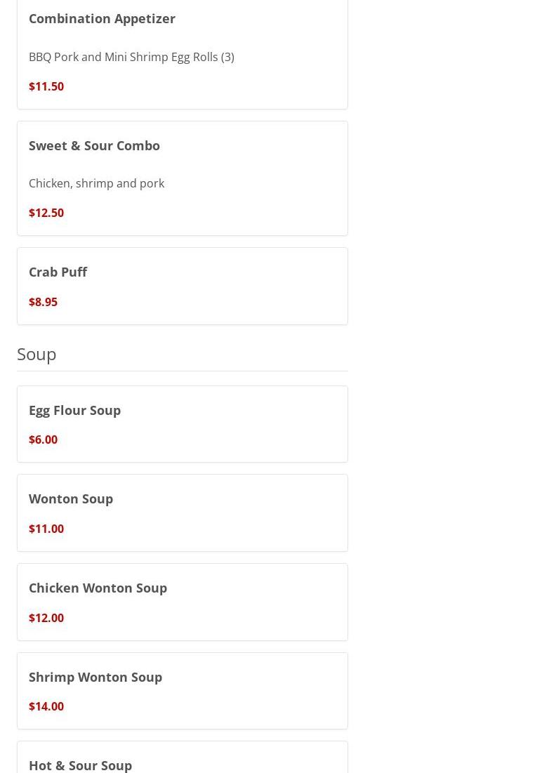
Task: Click the 'Chicken, shrimp and pork' description
Action: tap(96, 183)
